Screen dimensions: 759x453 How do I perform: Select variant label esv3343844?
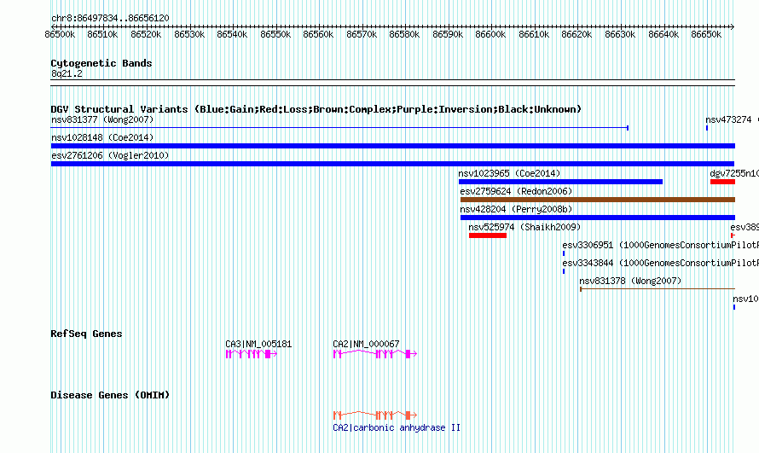click(588, 263)
